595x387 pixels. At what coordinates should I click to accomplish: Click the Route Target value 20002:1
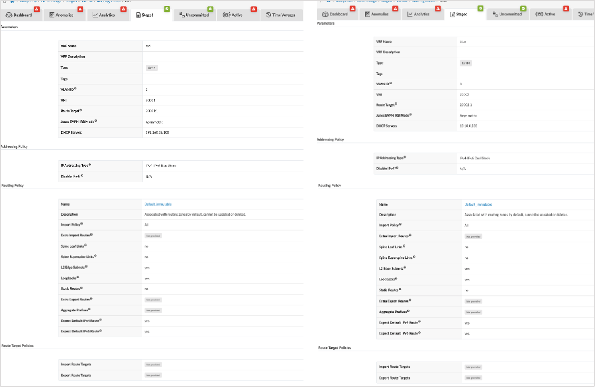pyautogui.click(x=466, y=105)
